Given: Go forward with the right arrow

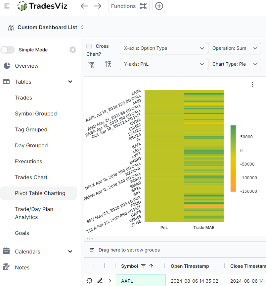Looking at the screenshot, I should tap(98, 6).
